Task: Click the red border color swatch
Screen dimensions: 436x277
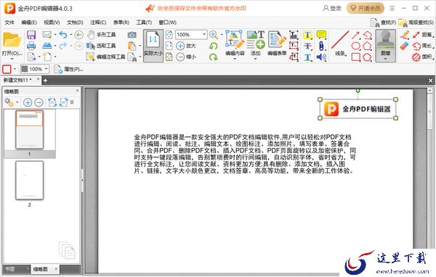Action: click(x=7, y=69)
